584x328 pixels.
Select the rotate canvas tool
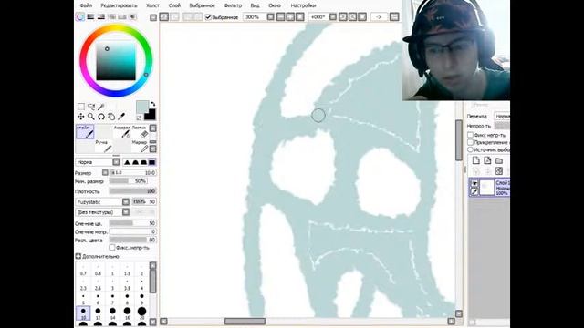(x=101, y=117)
